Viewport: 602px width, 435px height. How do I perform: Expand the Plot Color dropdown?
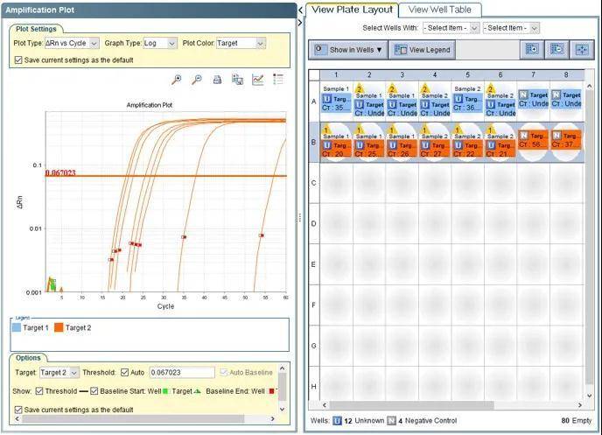coord(241,43)
